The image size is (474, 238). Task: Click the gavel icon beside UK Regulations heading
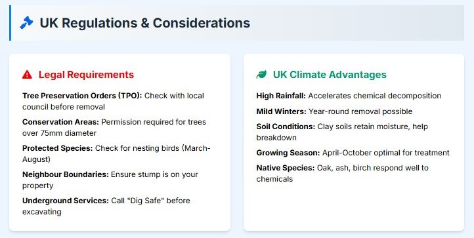pos(26,23)
